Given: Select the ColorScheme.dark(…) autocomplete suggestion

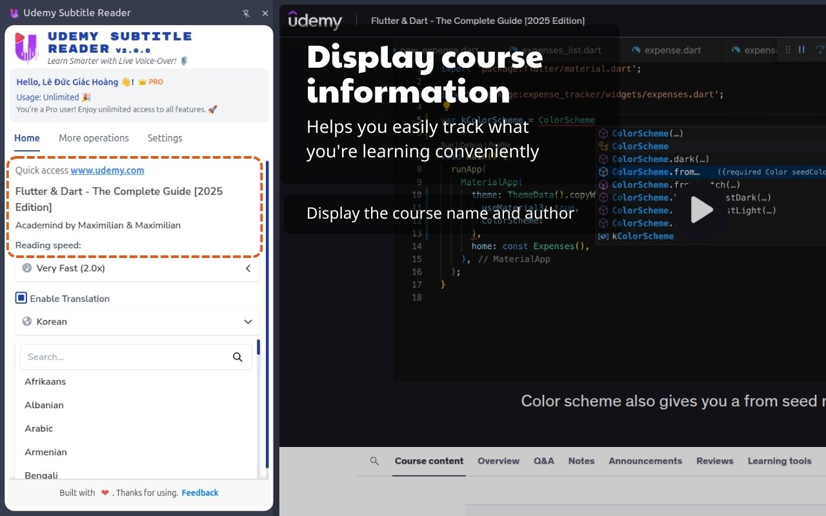Looking at the screenshot, I should click(x=661, y=159).
